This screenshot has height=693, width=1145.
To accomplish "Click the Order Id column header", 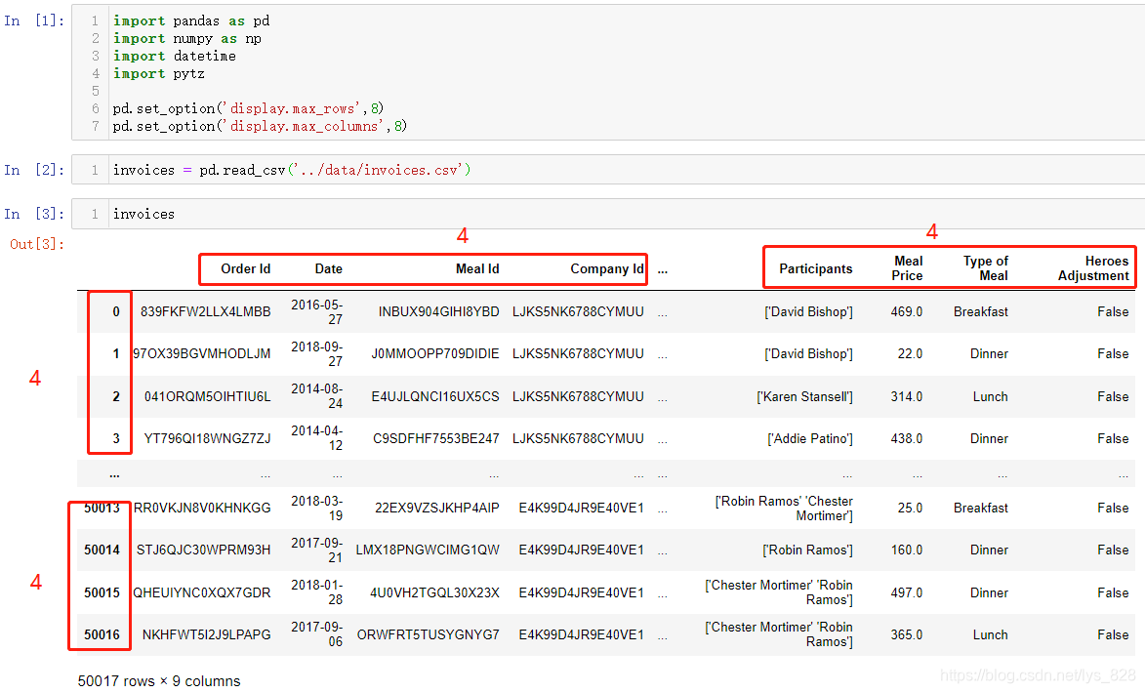I will [x=245, y=268].
